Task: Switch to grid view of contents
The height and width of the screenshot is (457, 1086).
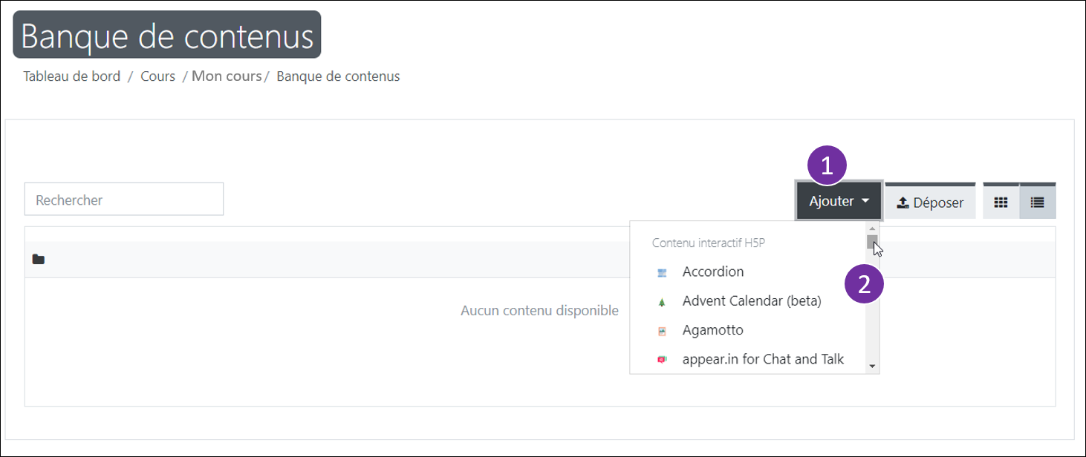Action: coord(1001,202)
